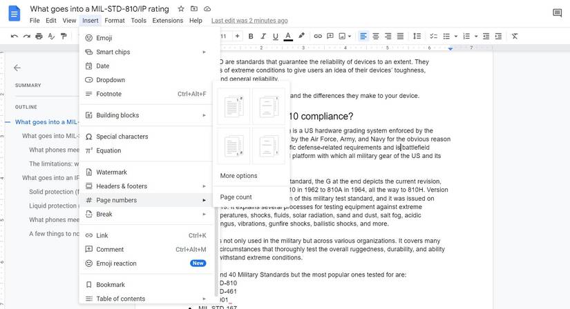The image size is (570, 309).
Task: Insert a numbered list
Action: click(466, 37)
